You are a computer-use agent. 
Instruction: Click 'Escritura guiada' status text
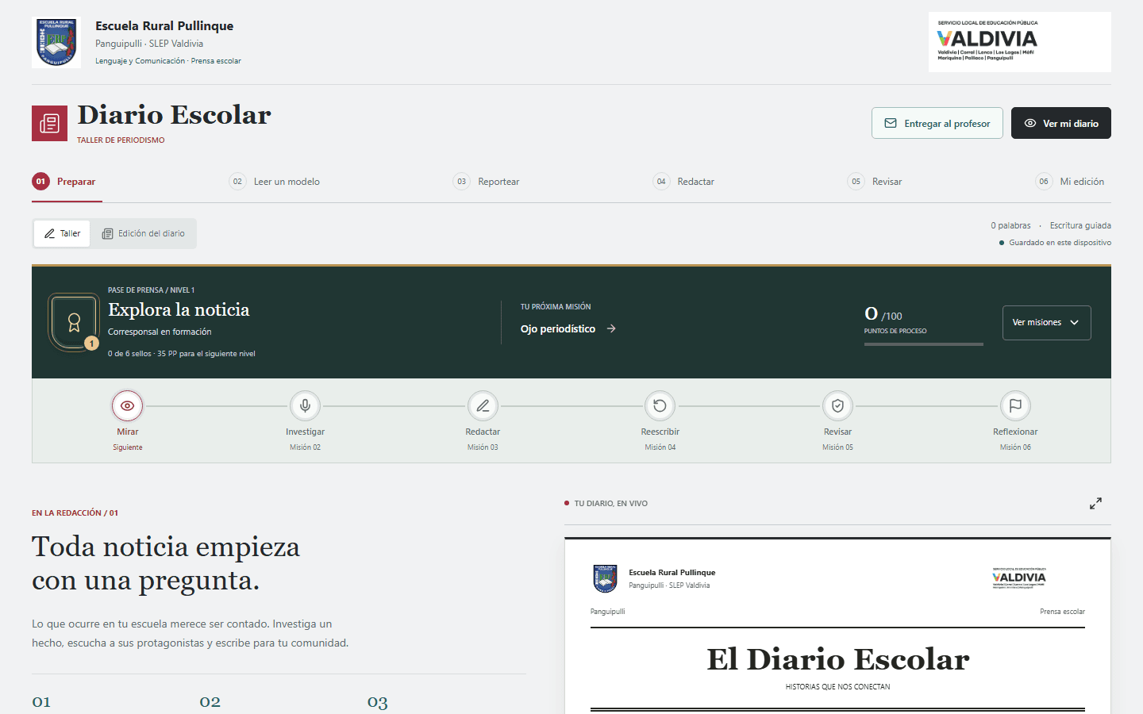pos(1080,225)
